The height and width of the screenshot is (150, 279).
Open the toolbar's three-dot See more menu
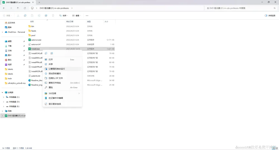coord(87,16)
